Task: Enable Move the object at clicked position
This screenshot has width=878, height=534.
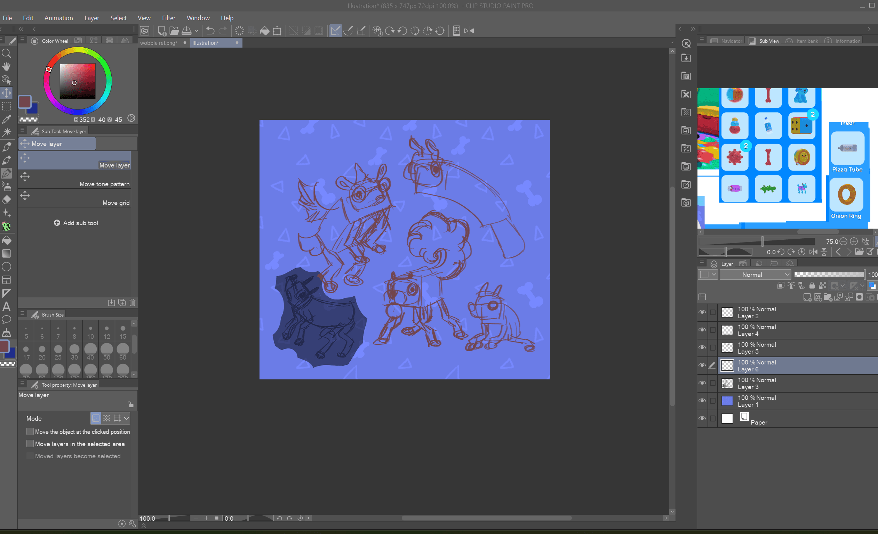Action: (30, 432)
